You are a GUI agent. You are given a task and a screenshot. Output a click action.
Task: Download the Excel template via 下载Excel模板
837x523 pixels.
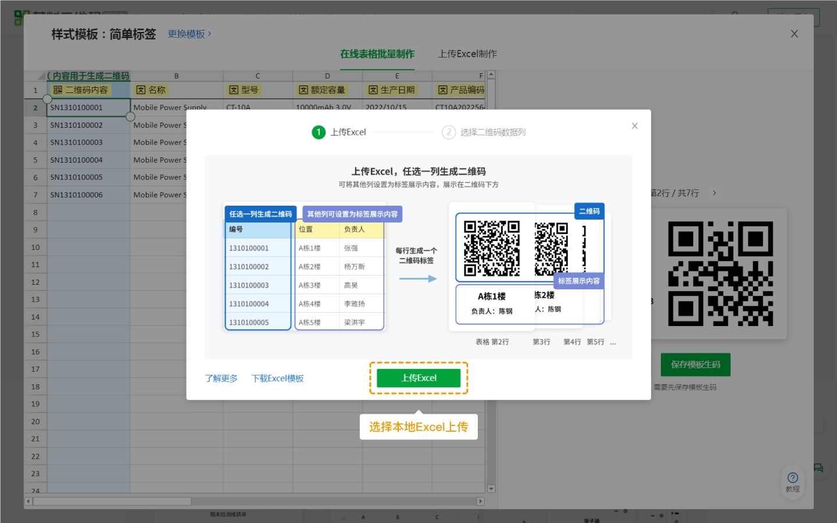[277, 378]
